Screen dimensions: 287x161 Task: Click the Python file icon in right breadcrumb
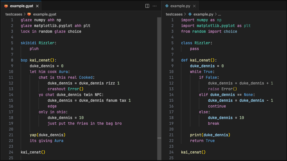190,14
